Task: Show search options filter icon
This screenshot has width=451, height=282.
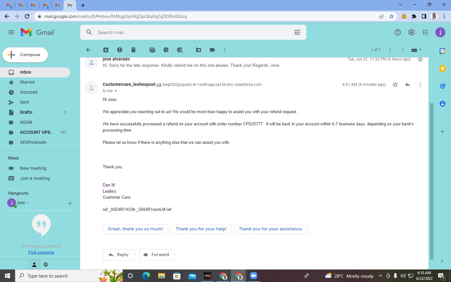Action: tap(297, 32)
